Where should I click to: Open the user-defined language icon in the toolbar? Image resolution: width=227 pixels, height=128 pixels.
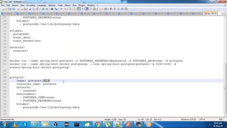pos(90,9)
